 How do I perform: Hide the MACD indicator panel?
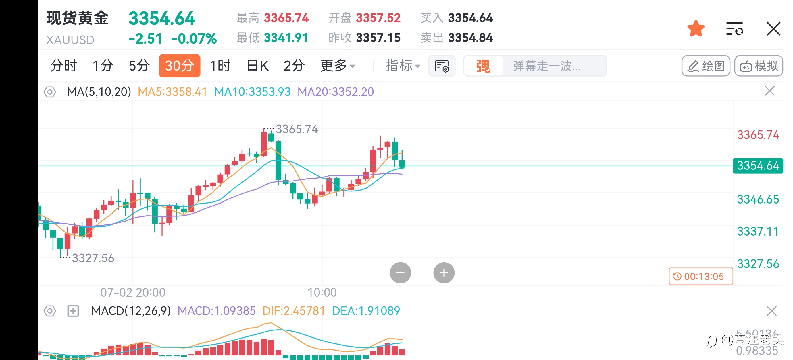[x=771, y=311]
